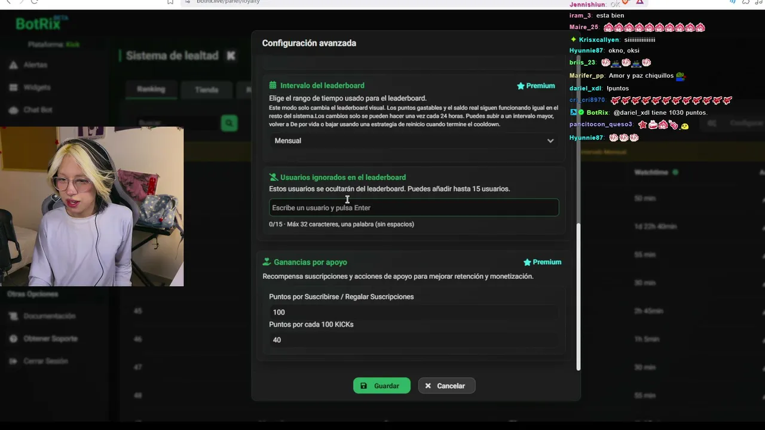Viewport: 765px width, 430px height.
Task: Focus the "Escribe un usuario y pulsa Enter" field
Action: (414, 208)
